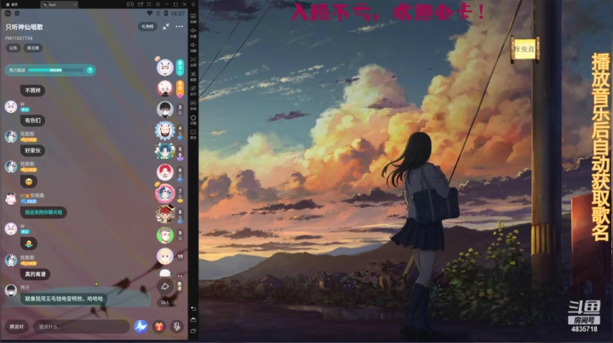This screenshot has height=343, width=613.
Task: Click the scissors screenshot sidebar icon
Action: click(x=193, y=76)
